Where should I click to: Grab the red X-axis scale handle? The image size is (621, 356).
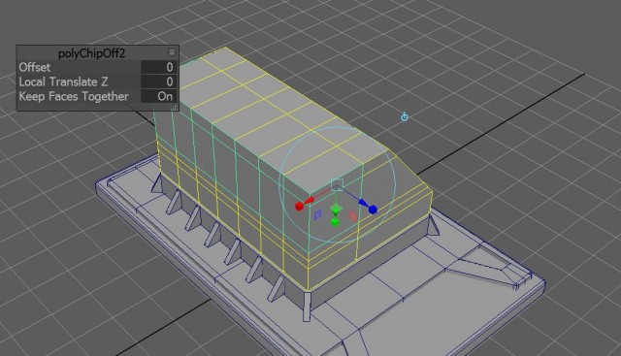click(x=300, y=207)
